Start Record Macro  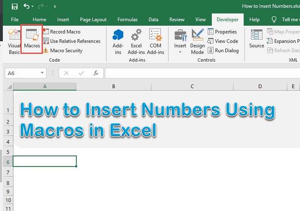[x=62, y=31]
